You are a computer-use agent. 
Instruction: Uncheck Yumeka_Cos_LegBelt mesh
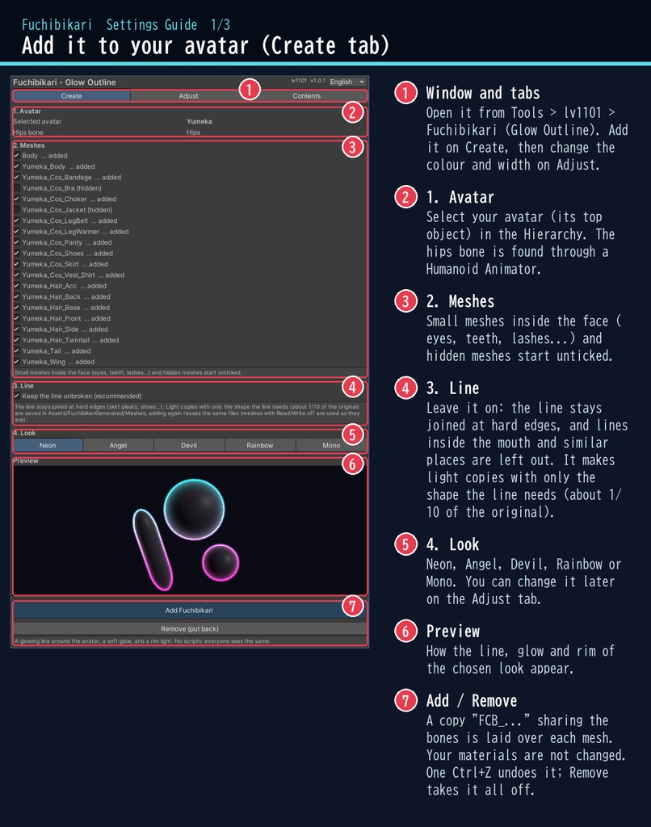[x=17, y=220]
